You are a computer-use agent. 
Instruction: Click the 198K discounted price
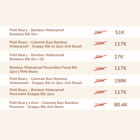click(120, 81)
